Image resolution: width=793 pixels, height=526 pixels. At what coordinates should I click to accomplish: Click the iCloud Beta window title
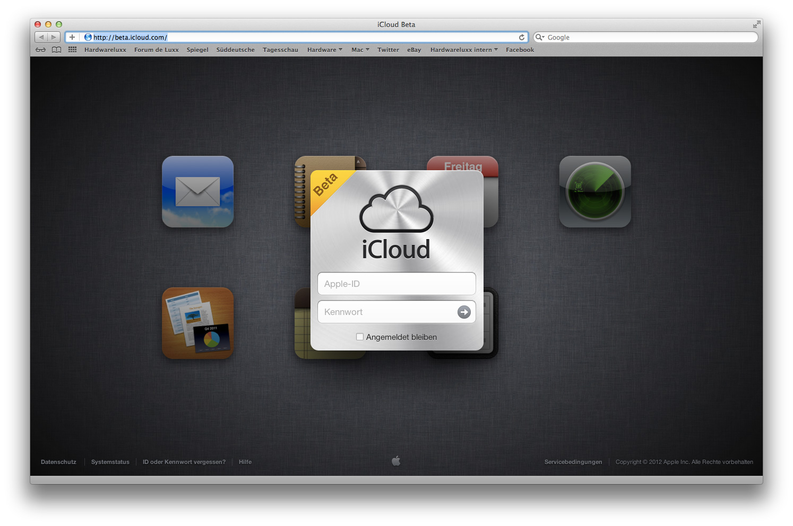tap(397, 24)
